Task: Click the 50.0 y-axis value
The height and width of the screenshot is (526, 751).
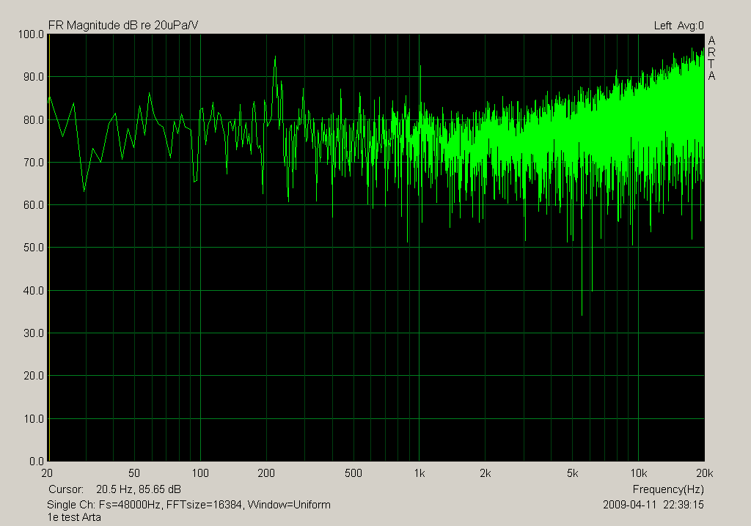Action: pyautogui.click(x=34, y=248)
